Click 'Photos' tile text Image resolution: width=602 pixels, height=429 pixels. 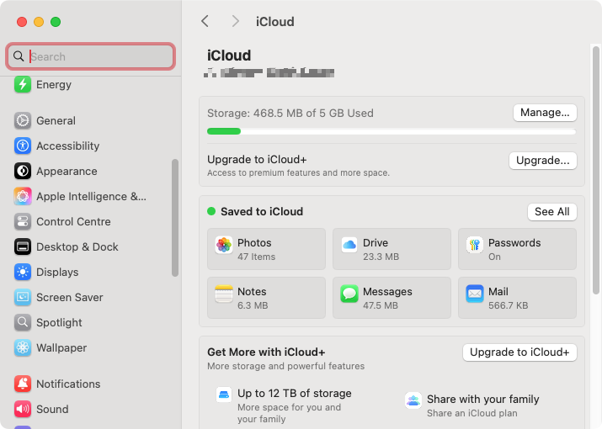[254, 243]
